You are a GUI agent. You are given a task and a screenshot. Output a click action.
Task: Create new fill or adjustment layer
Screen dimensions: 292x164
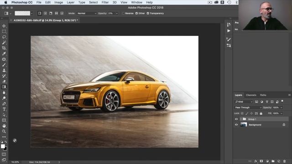coord(267,161)
